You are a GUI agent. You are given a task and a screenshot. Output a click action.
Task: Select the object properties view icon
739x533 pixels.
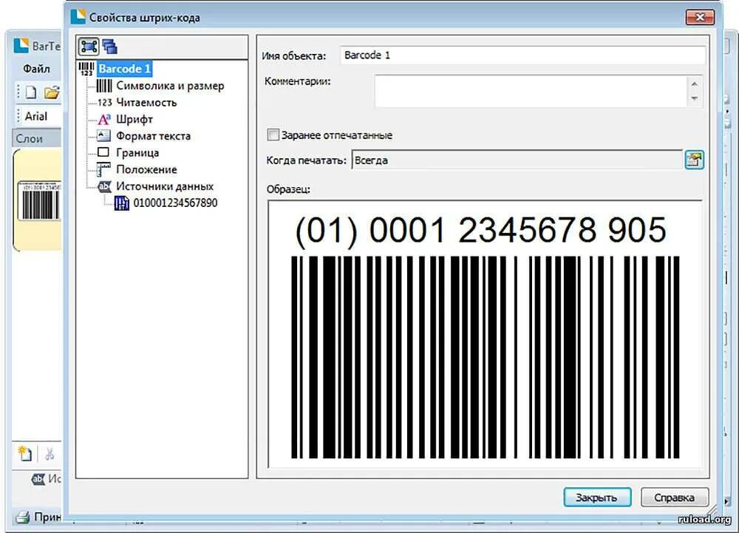(88, 46)
